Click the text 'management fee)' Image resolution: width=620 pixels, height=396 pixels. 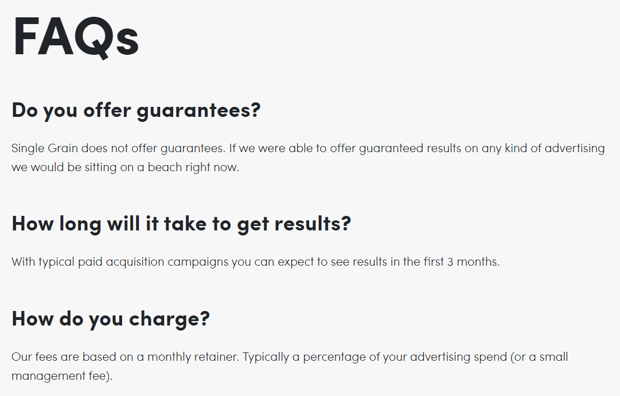click(x=62, y=376)
